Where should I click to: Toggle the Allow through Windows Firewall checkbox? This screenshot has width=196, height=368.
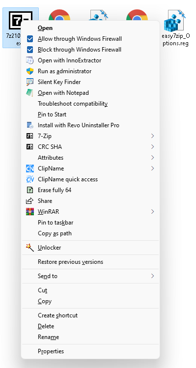point(30,39)
